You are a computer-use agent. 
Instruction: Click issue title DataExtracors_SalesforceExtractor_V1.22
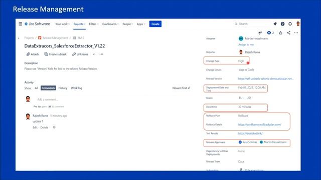[x=65, y=46]
